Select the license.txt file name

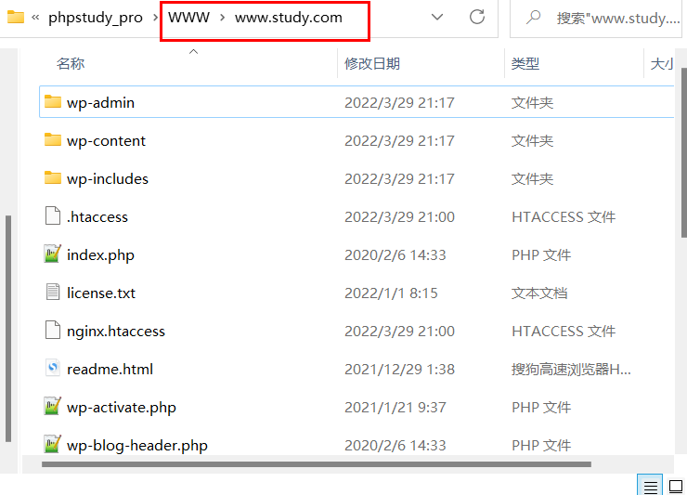(x=101, y=293)
